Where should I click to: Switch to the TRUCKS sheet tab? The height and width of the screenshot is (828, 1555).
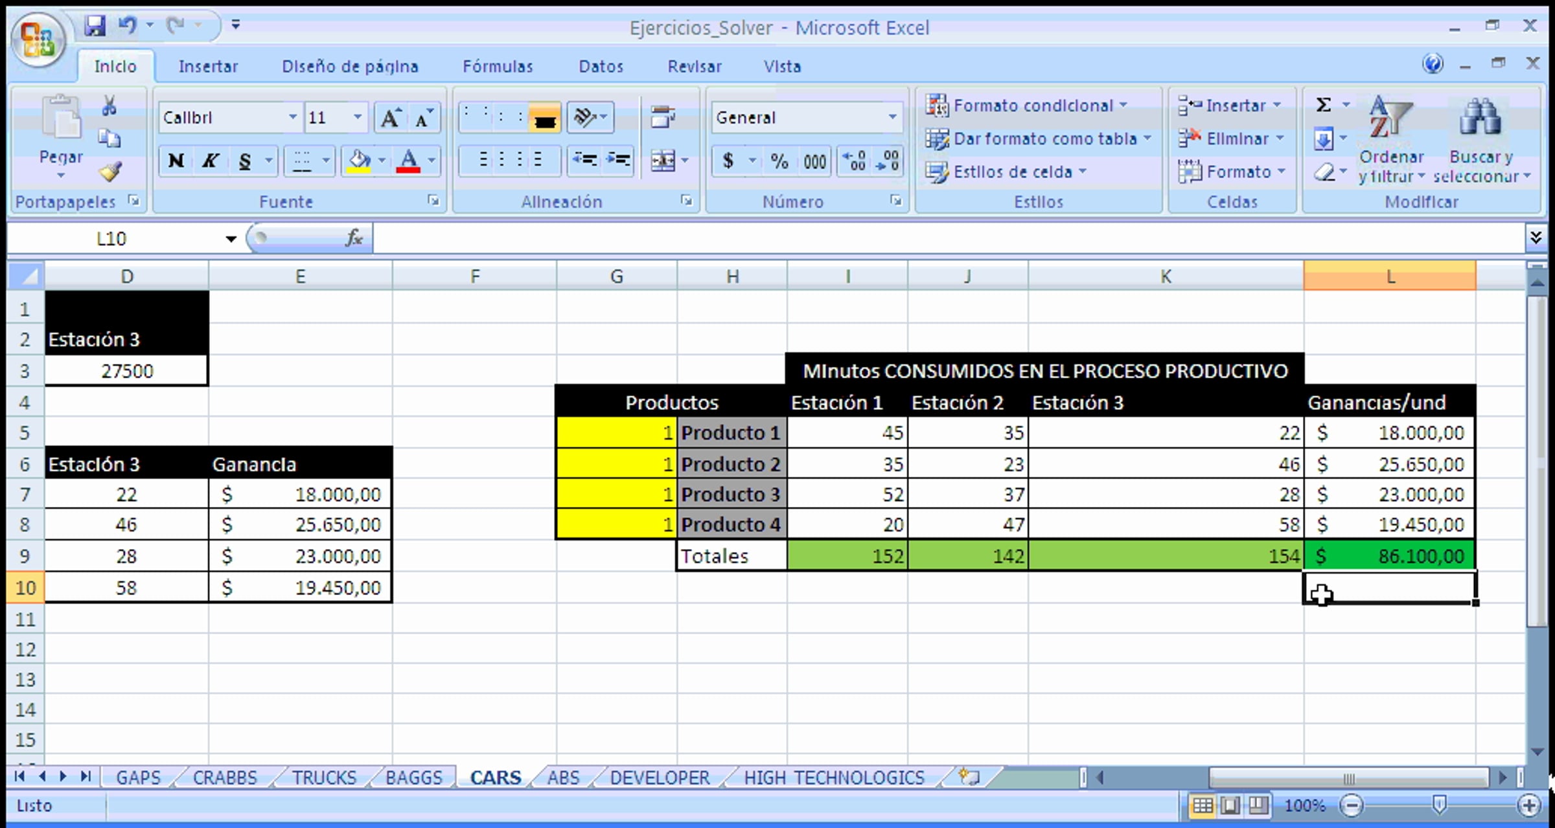[323, 777]
